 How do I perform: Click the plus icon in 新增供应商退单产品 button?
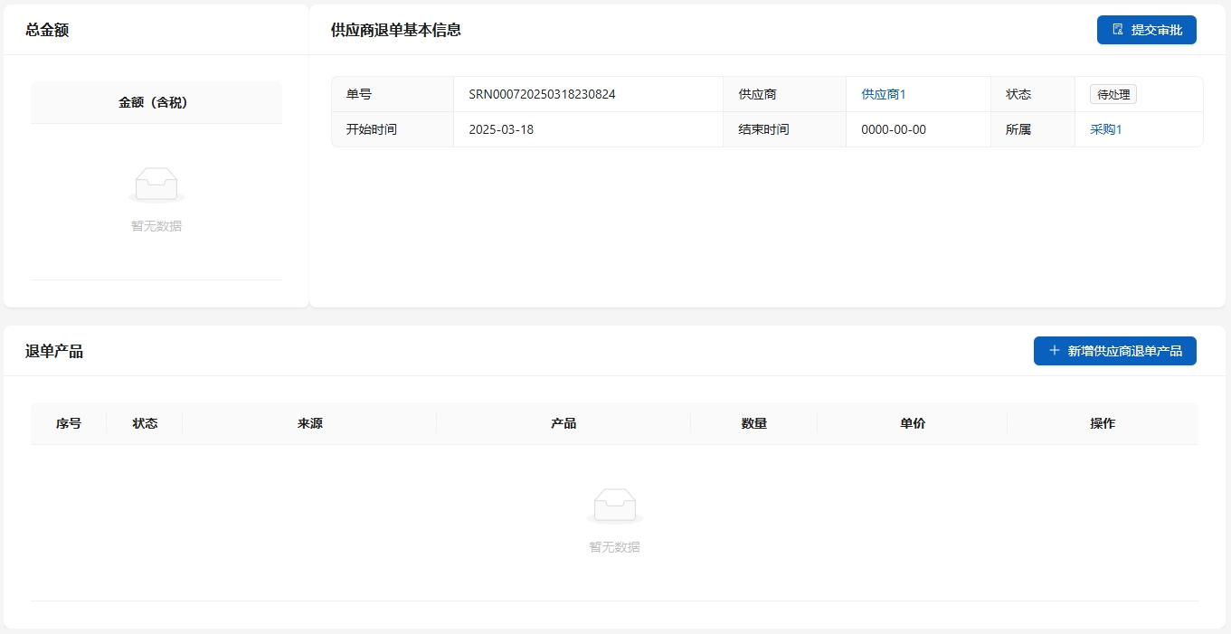1054,351
